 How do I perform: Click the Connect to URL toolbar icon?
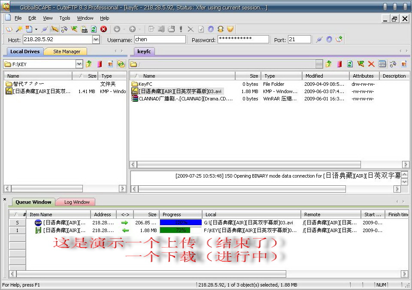85,29
